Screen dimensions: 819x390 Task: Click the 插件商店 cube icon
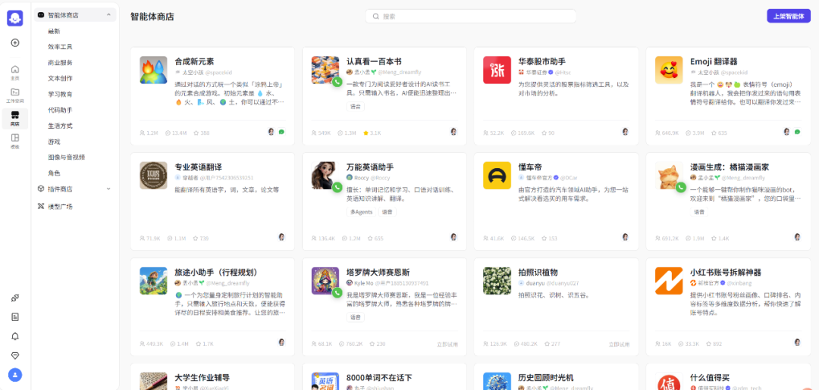[x=41, y=189]
